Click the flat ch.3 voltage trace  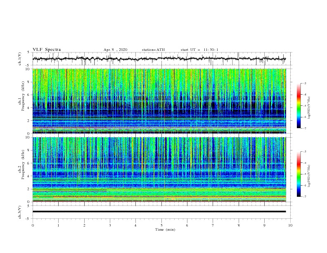click(x=159, y=212)
